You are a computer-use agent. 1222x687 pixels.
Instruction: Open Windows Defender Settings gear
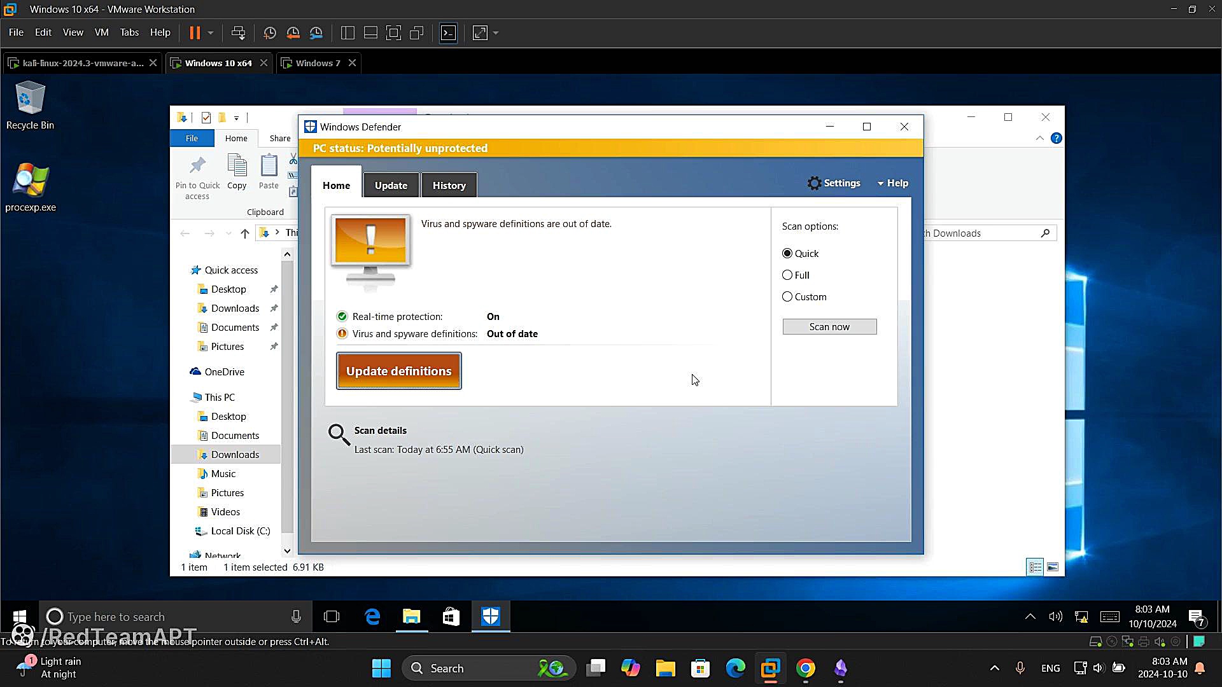[x=833, y=183]
